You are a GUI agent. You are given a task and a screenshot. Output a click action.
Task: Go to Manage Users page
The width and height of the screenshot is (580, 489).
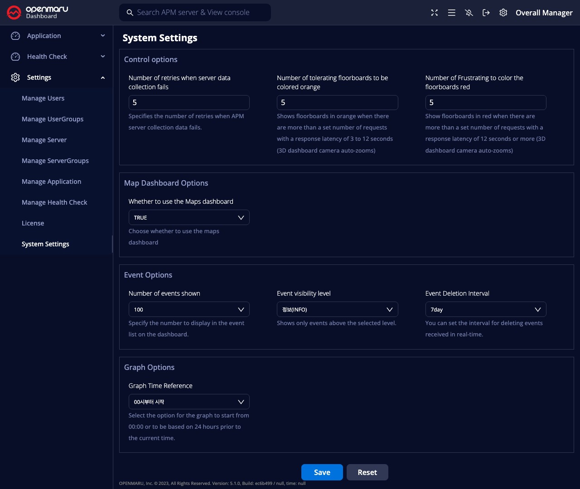tap(43, 98)
